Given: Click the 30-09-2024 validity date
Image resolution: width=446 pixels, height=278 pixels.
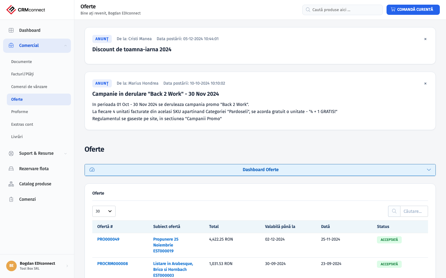Looking at the screenshot, I should coord(275,264).
